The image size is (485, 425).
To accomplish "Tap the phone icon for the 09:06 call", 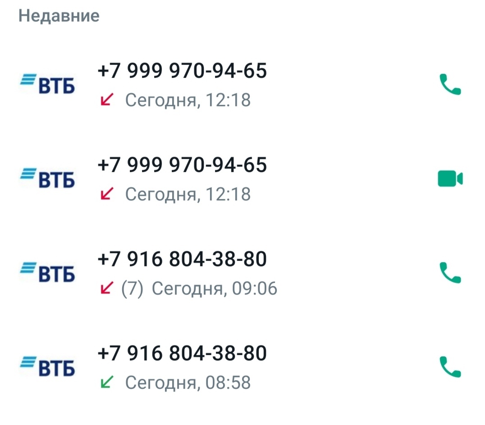I will click(450, 273).
